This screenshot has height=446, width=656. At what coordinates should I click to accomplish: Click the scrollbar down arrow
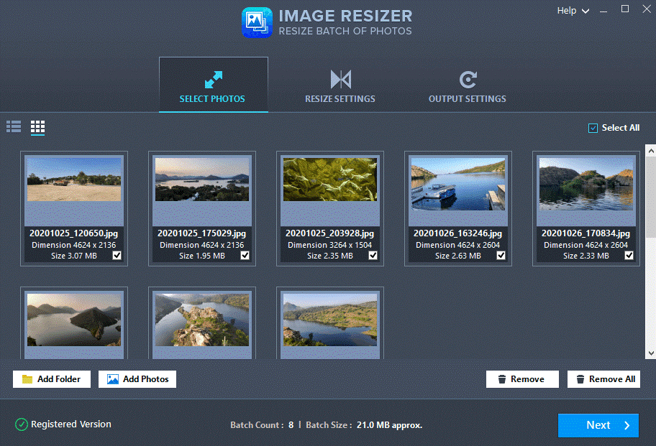pyautogui.click(x=650, y=353)
